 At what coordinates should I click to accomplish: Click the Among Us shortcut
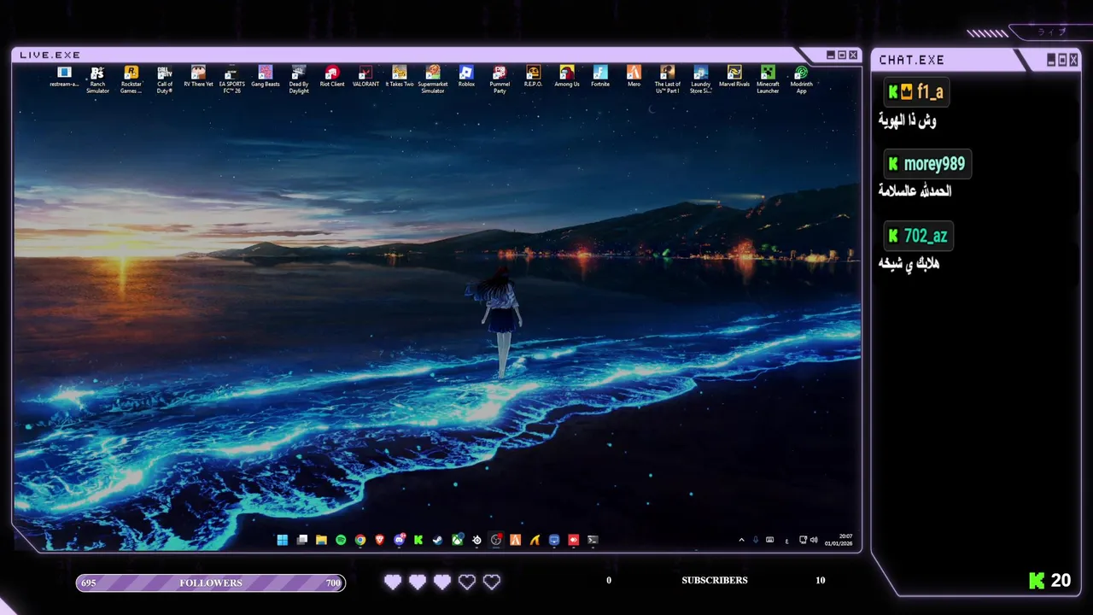(x=567, y=77)
